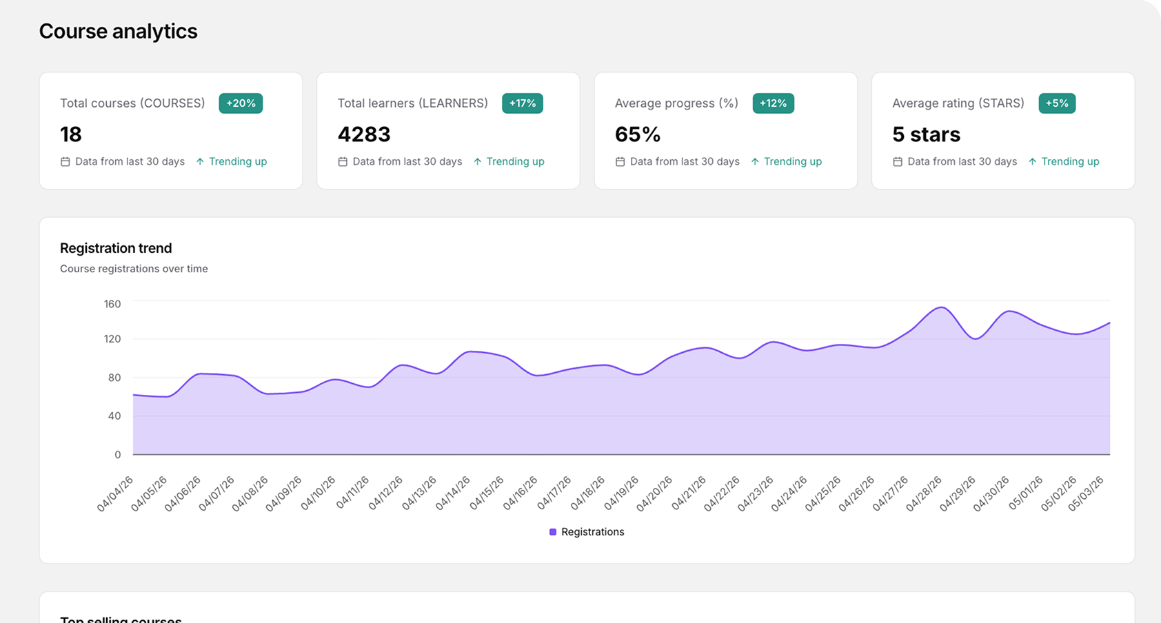Click the trending arrow icon in Average progress card
This screenshot has width=1161, height=623.
click(x=755, y=162)
